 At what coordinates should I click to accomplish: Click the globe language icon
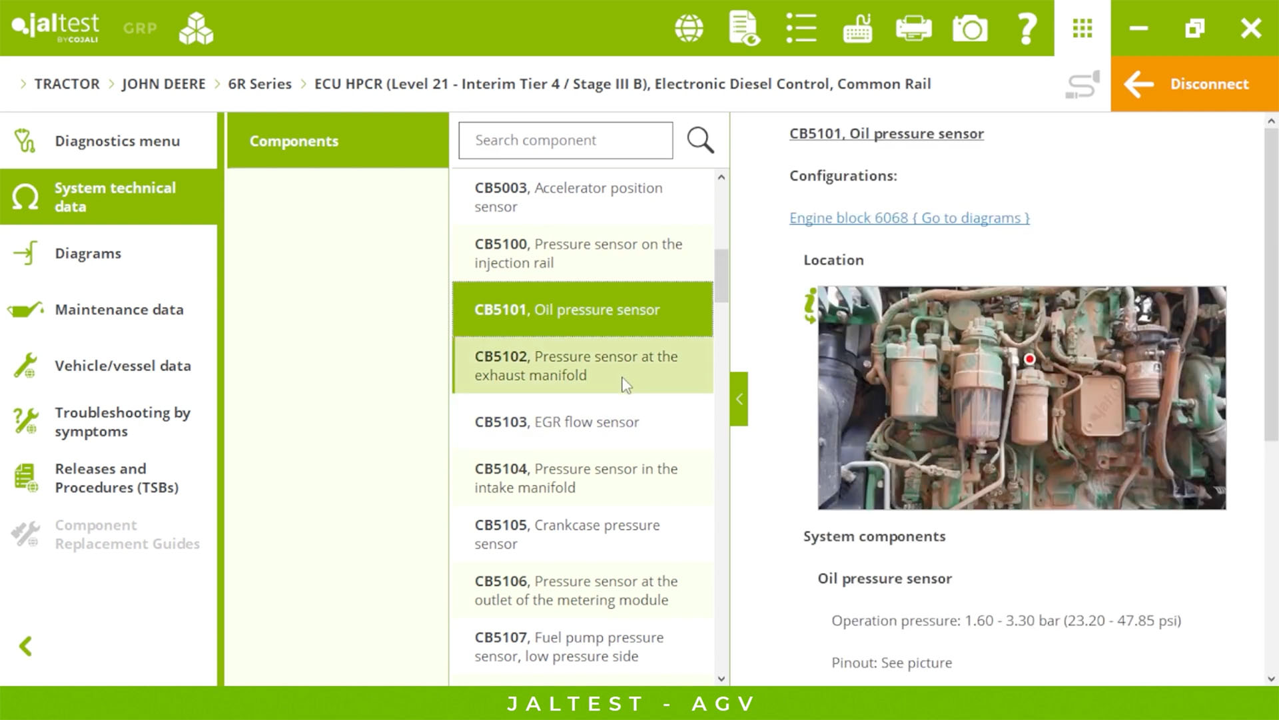tap(689, 29)
